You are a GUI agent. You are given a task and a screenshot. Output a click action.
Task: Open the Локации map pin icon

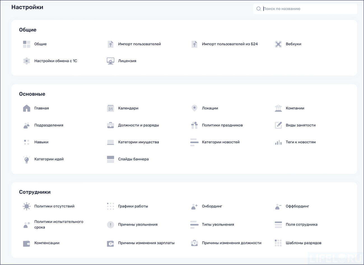194,108
